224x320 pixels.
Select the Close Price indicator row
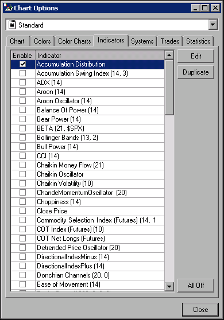click(87, 211)
